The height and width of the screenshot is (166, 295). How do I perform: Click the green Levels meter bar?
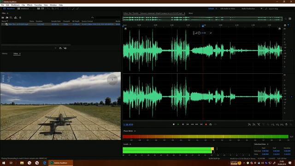click(x=168, y=150)
